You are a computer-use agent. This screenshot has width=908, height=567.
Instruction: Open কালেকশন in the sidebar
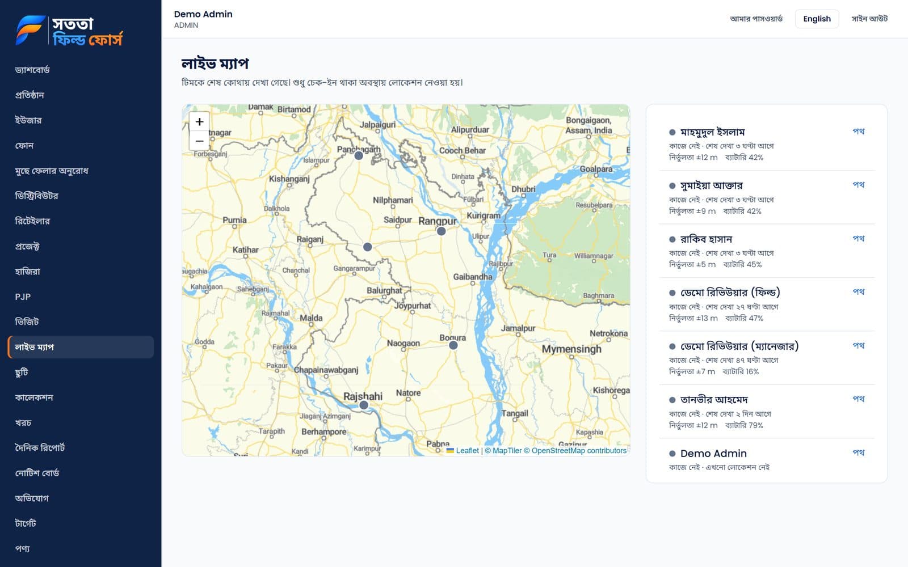(x=81, y=397)
